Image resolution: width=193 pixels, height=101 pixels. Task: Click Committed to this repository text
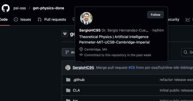(118, 55)
